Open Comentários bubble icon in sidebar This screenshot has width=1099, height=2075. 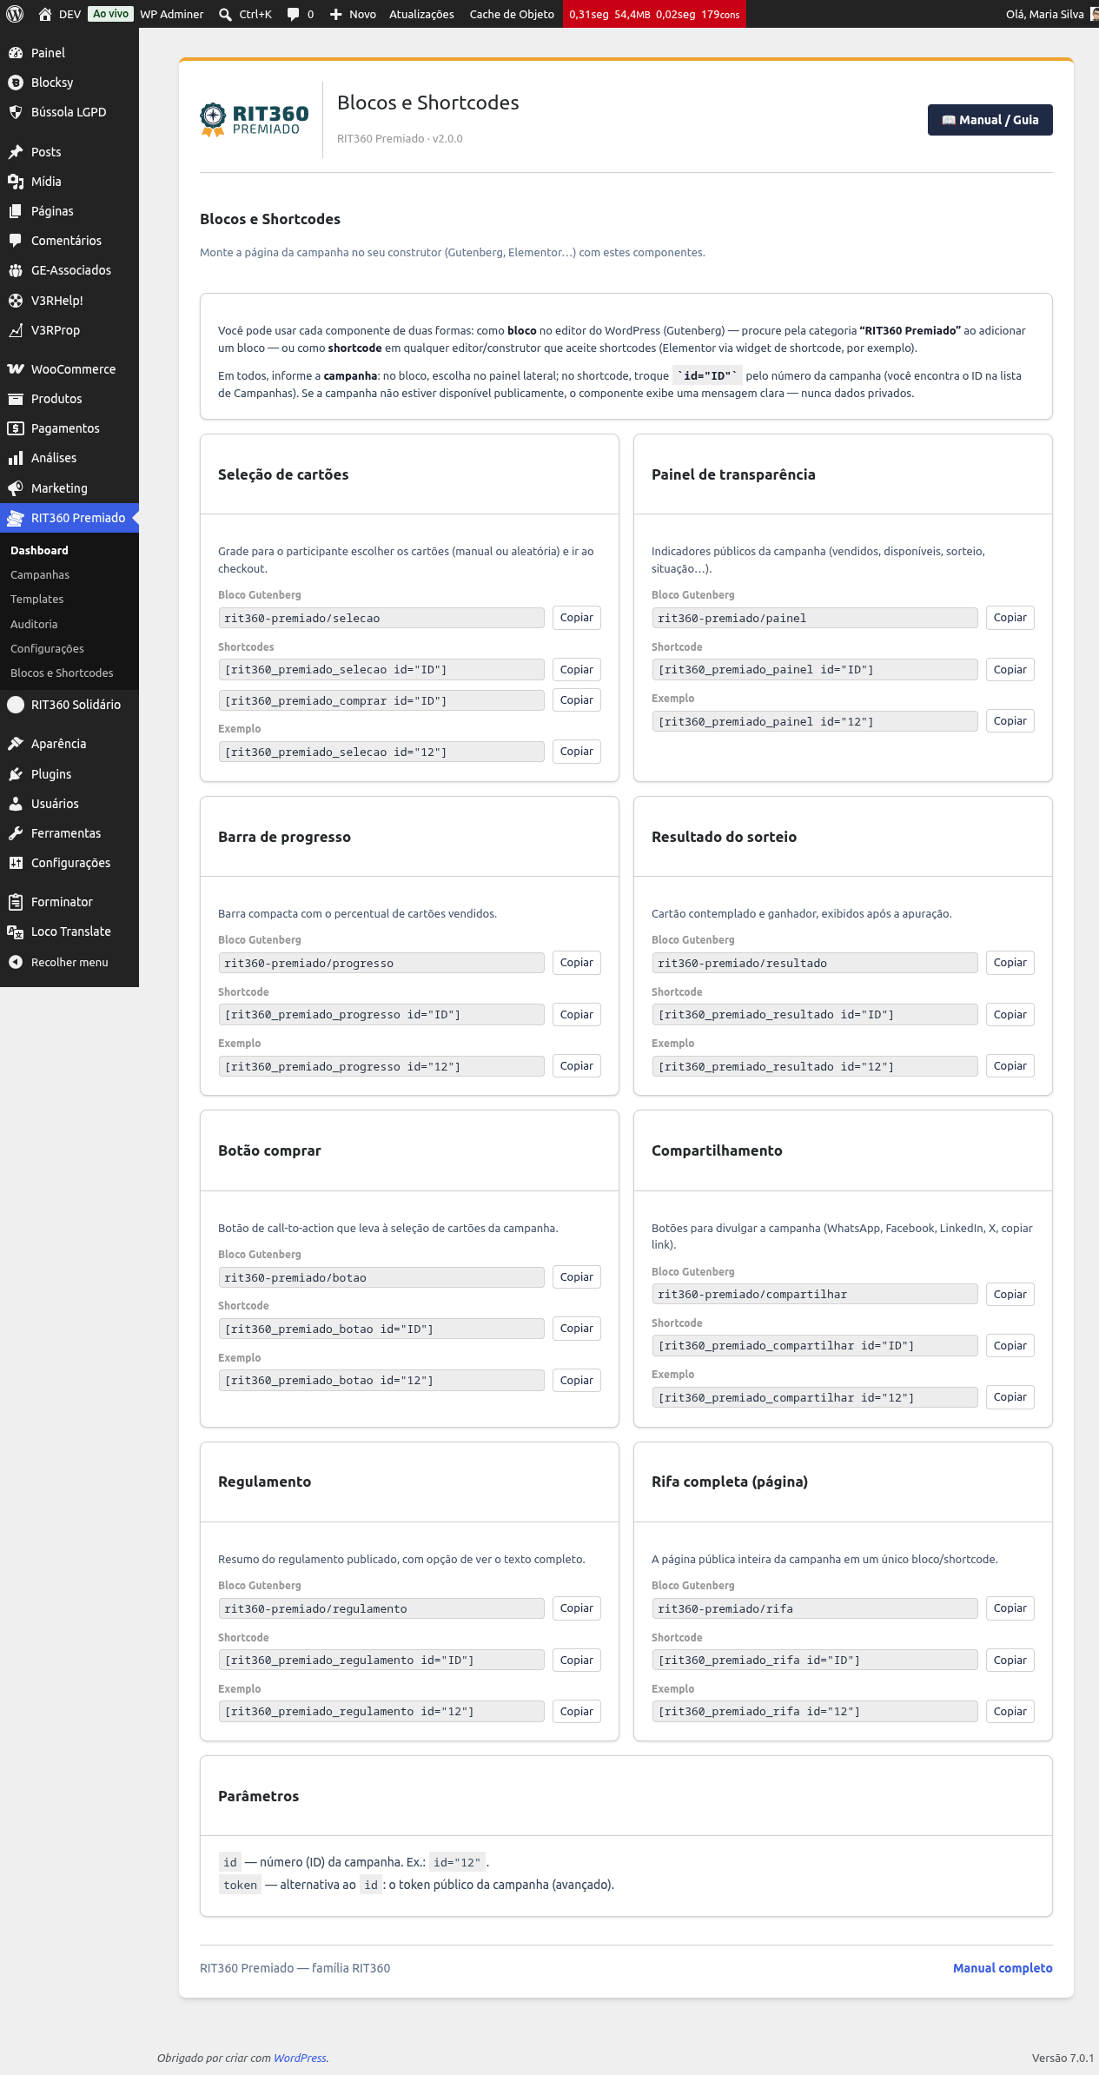coord(16,241)
